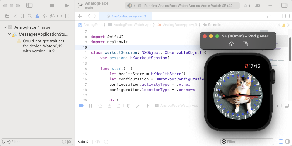
Task: Click the warning count indicator in toolbar
Action: [x=247, y=6]
